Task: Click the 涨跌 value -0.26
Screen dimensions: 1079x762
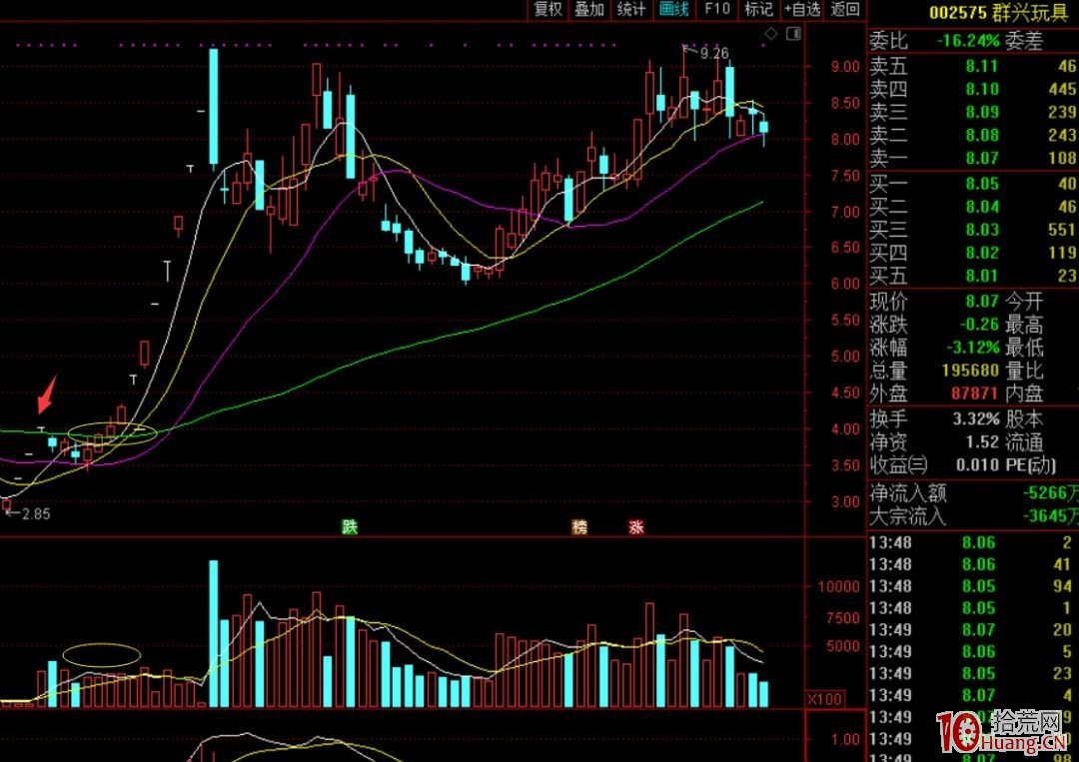Action: (x=977, y=324)
